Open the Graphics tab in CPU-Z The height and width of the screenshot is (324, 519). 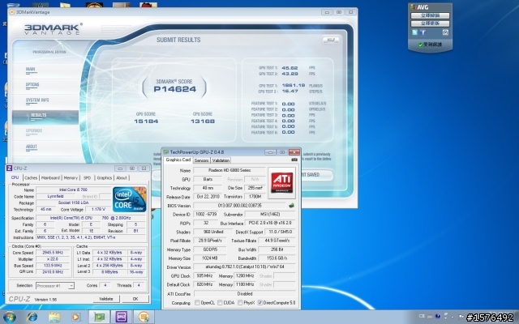point(105,178)
